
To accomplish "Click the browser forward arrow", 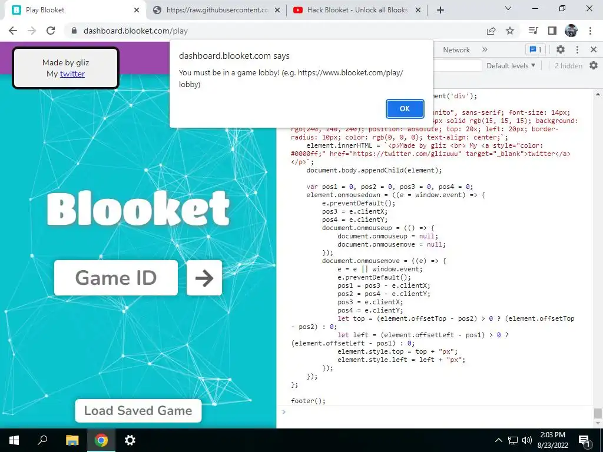I will [x=32, y=31].
